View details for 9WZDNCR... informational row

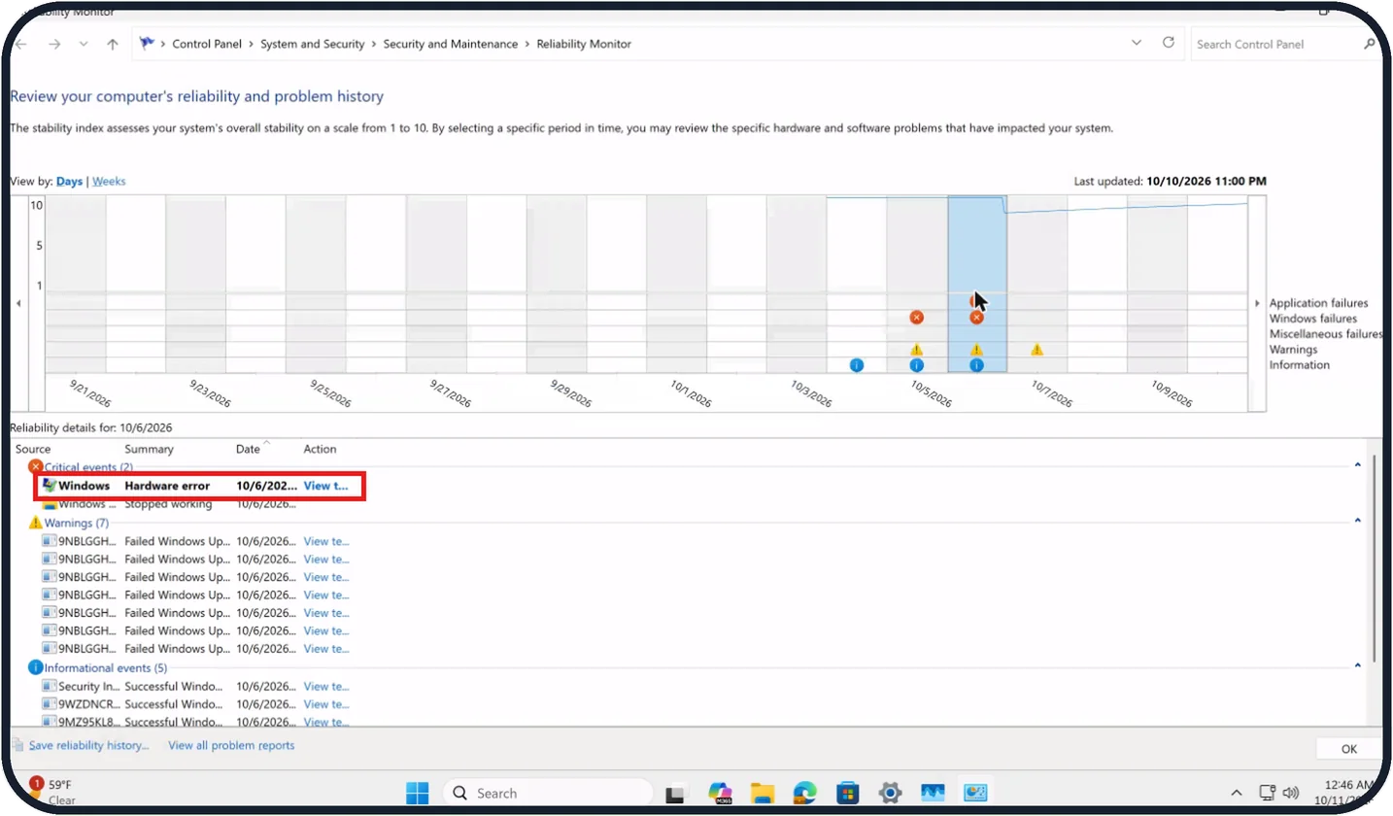pyautogui.click(x=326, y=704)
